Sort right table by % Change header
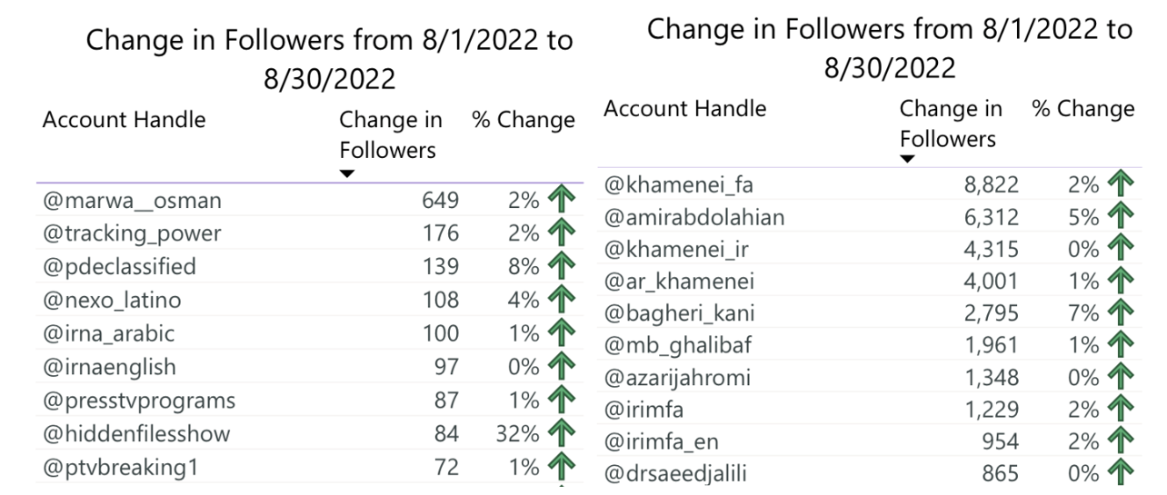The height and width of the screenshot is (495, 1167). pos(1083,109)
